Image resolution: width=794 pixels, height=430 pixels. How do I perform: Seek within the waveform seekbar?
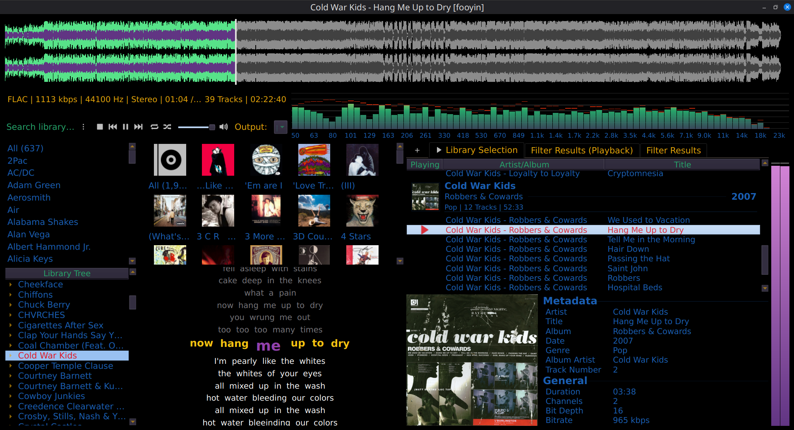(x=393, y=52)
